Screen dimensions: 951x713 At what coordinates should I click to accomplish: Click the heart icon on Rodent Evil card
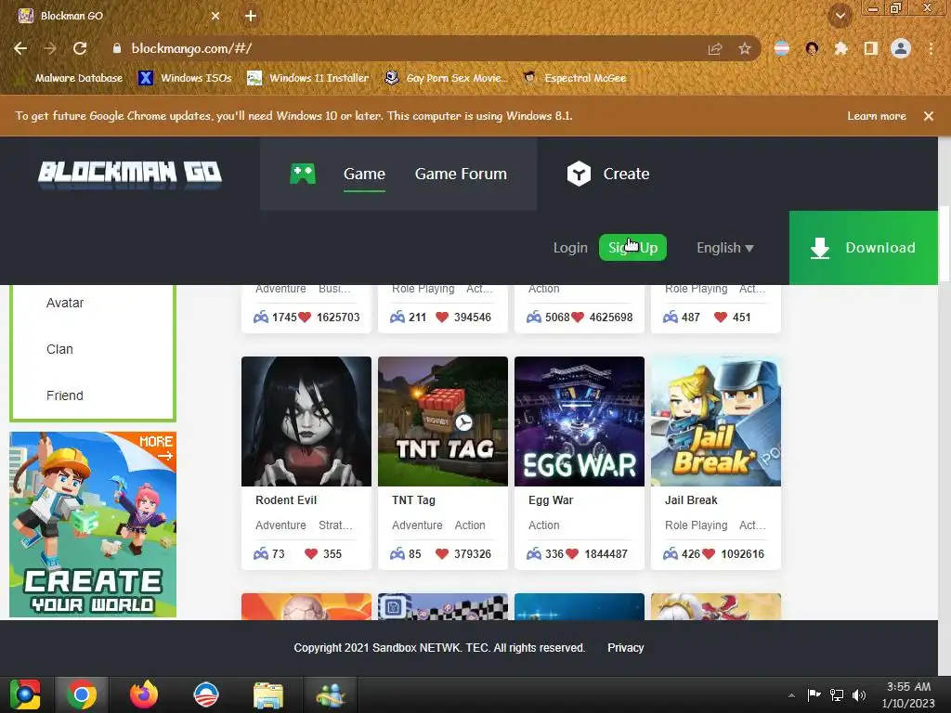(x=311, y=554)
